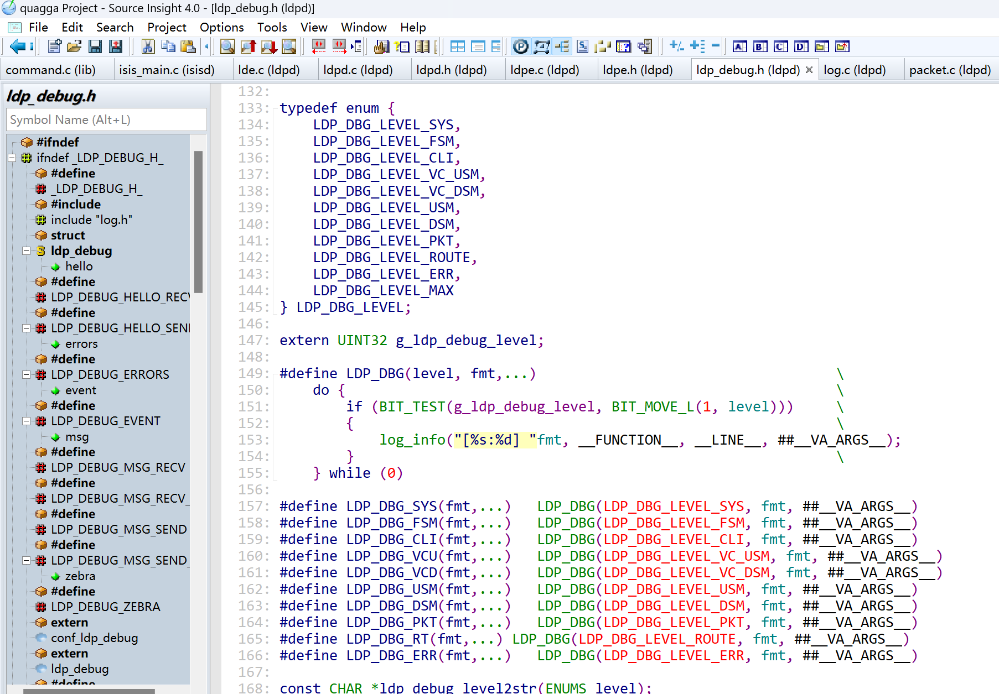Click the Search magnifier toolbar icon
This screenshot has height=694, width=999.
coord(227,46)
